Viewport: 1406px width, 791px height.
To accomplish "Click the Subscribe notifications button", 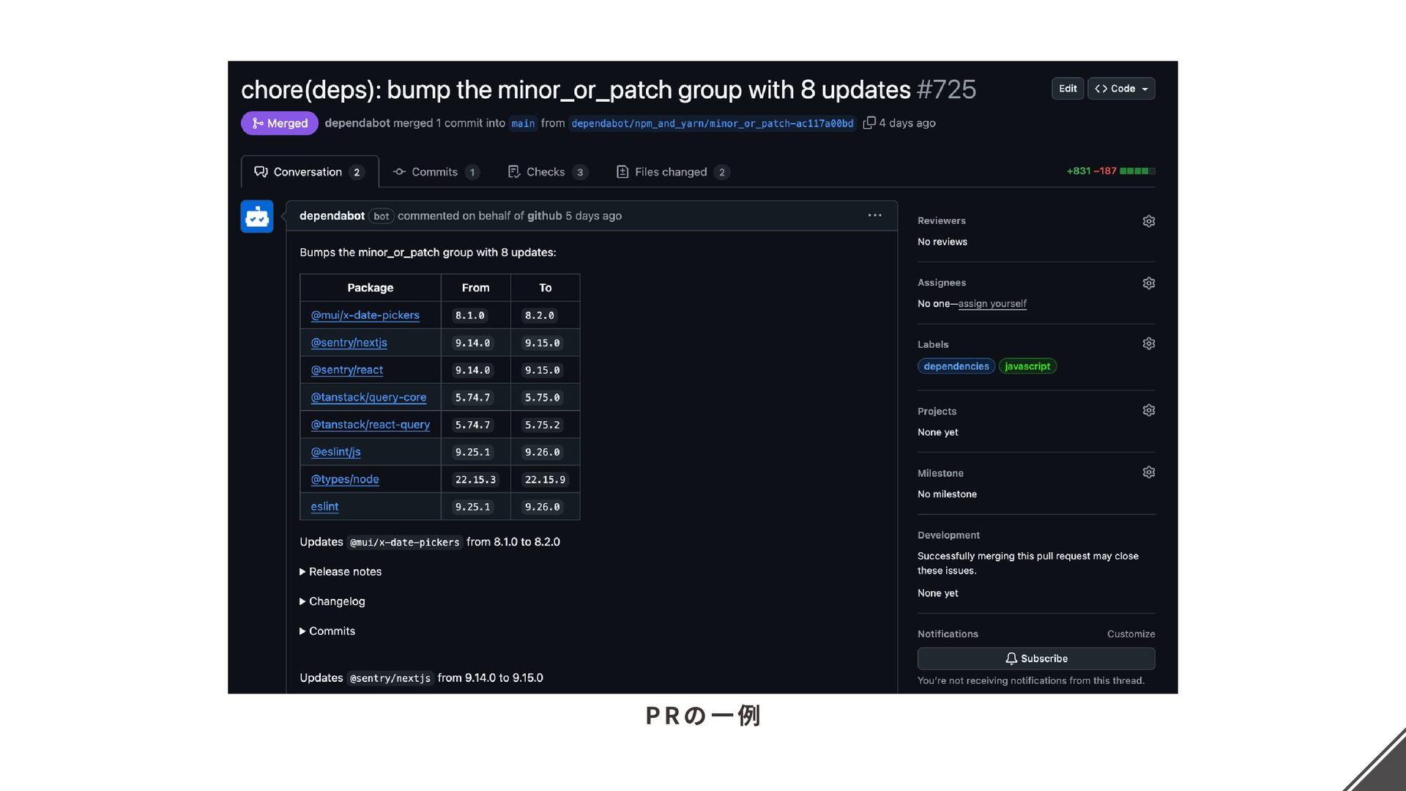I will coord(1036,658).
